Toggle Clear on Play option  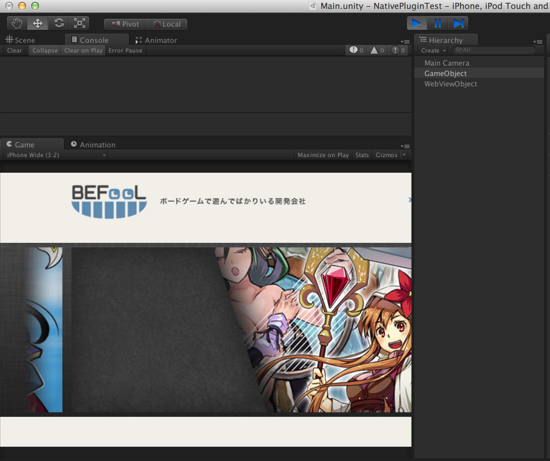pos(83,51)
